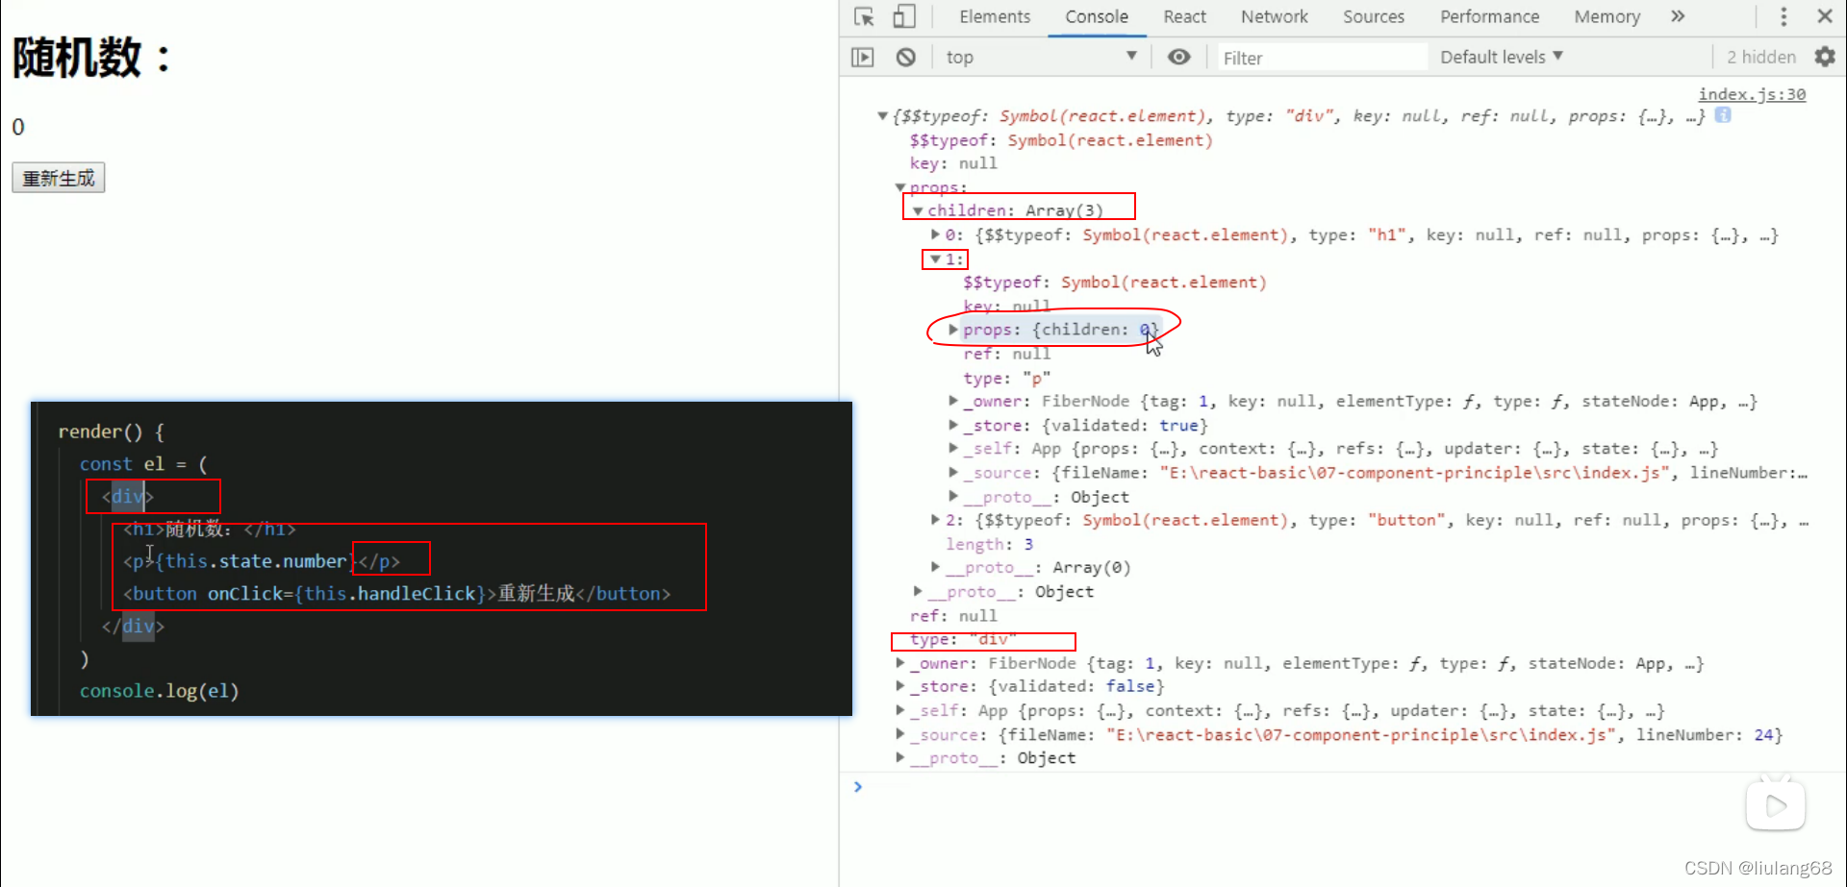Image resolution: width=1847 pixels, height=887 pixels.
Task: Click the 随机数 heading on the page
Action: (x=92, y=58)
